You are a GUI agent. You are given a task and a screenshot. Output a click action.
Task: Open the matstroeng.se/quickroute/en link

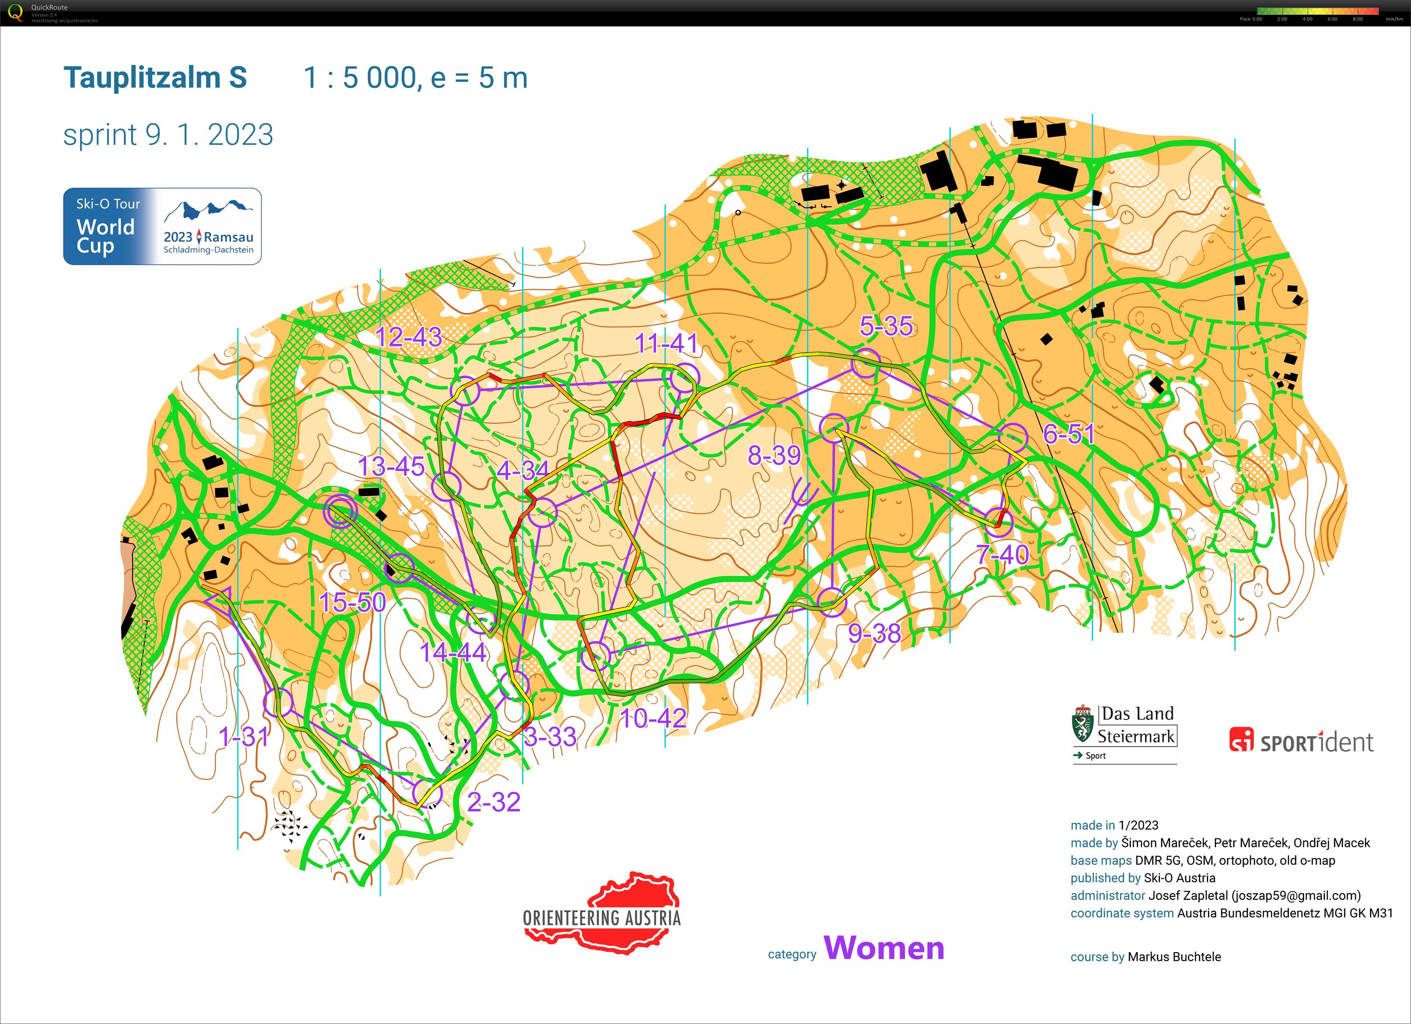point(65,21)
